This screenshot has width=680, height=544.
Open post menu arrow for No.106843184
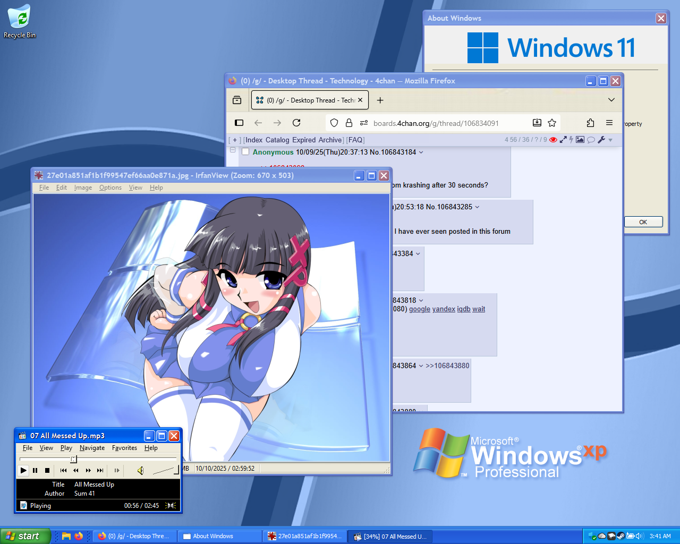pyautogui.click(x=421, y=152)
